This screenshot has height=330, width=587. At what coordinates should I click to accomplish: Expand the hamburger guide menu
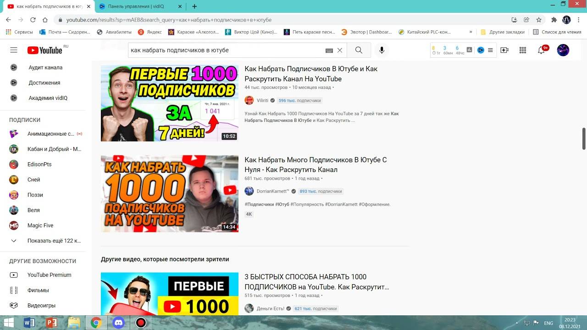click(13, 50)
